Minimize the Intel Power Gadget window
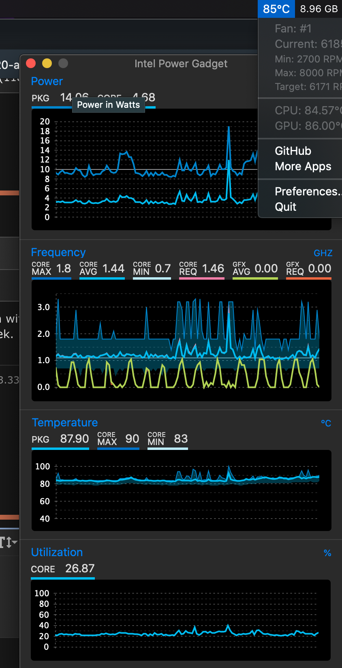342x668 pixels. 47,63
